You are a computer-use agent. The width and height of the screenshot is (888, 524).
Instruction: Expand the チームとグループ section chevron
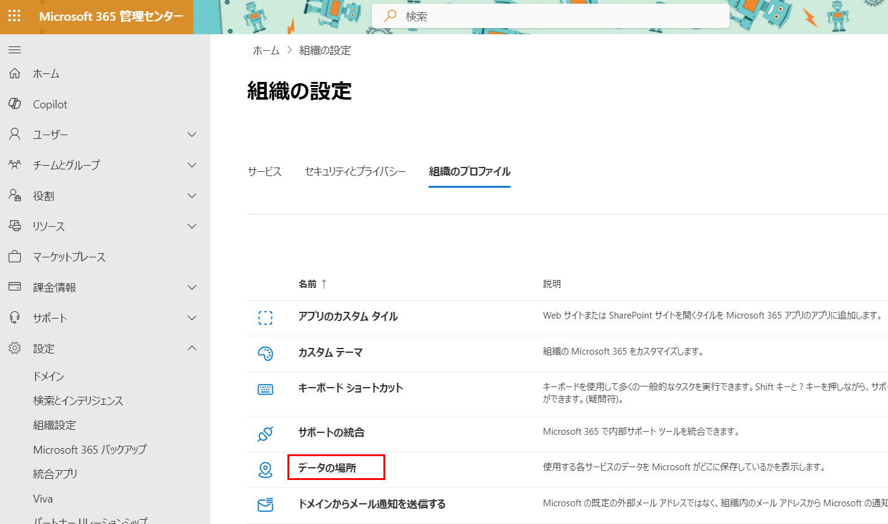coord(192,165)
